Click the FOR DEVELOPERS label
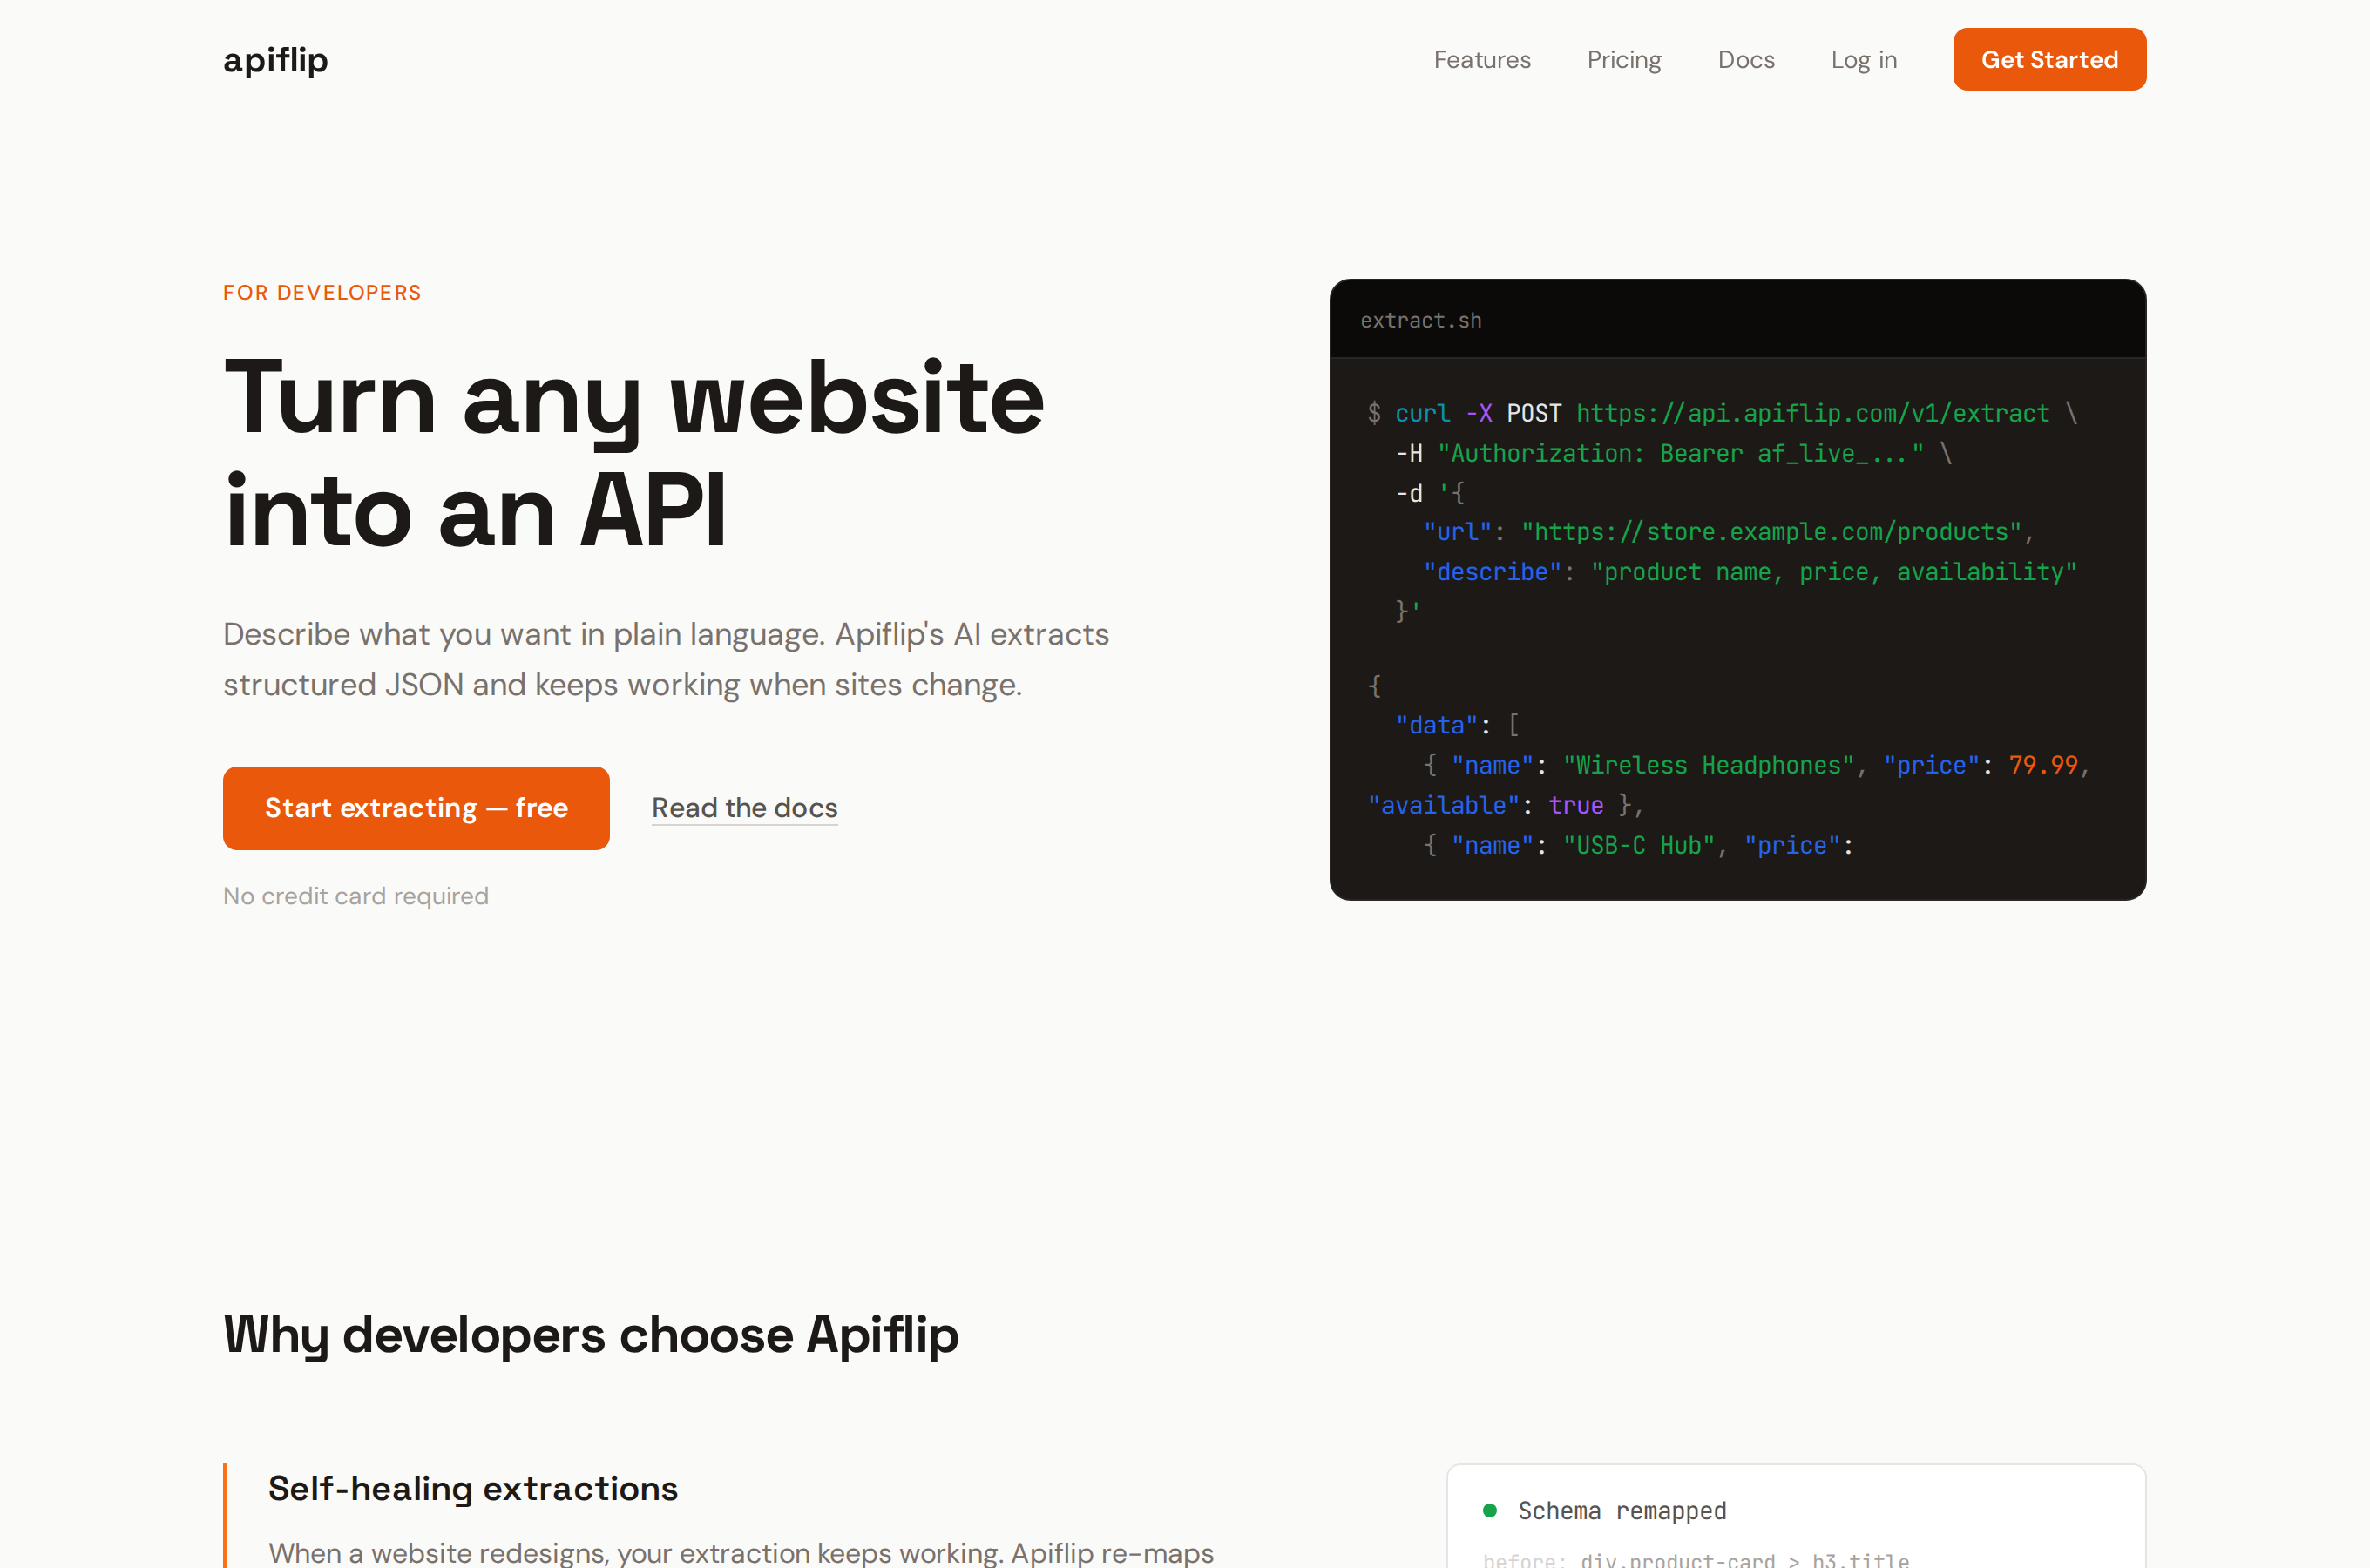 (x=322, y=292)
